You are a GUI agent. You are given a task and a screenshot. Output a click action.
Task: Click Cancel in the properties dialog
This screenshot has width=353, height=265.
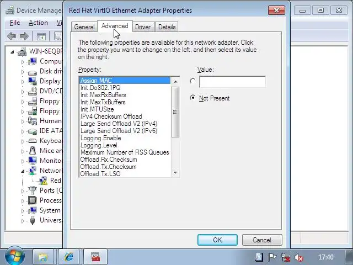(x=262, y=240)
